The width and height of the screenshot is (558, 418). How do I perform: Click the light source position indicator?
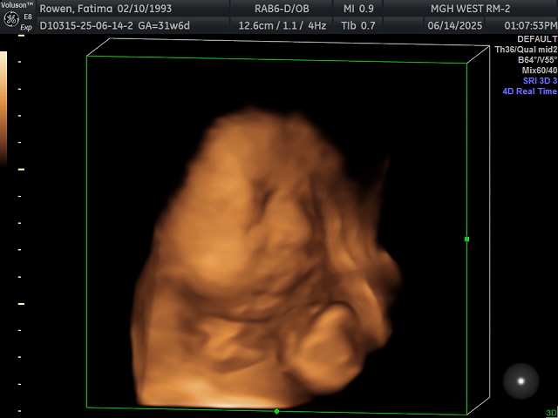[521, 381]
